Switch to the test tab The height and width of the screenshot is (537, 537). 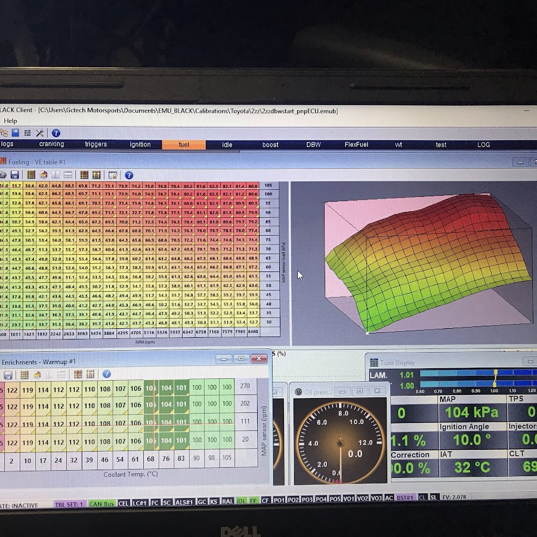click(441, 145)
